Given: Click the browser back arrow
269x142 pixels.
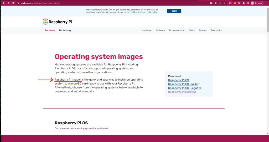Looking at the screenshot, I should point(4,3).
